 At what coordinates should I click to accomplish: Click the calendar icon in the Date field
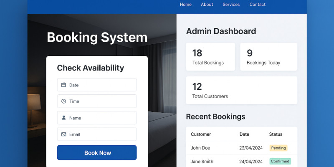point(64,85)
